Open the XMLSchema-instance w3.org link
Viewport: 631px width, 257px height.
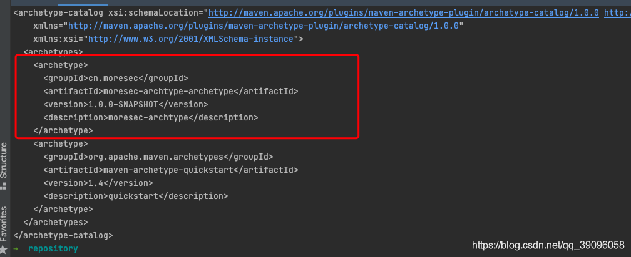(x=191, y=39)
